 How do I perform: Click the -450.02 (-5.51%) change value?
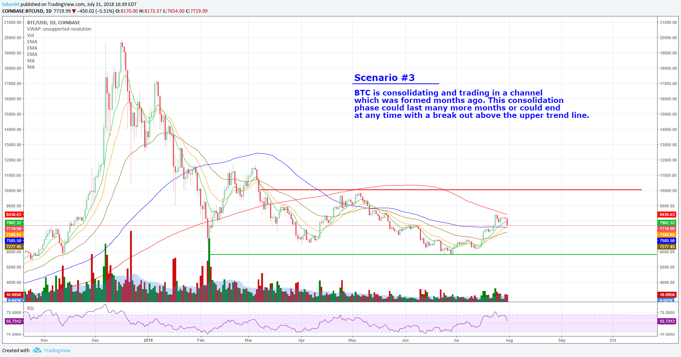pos(95,11)
